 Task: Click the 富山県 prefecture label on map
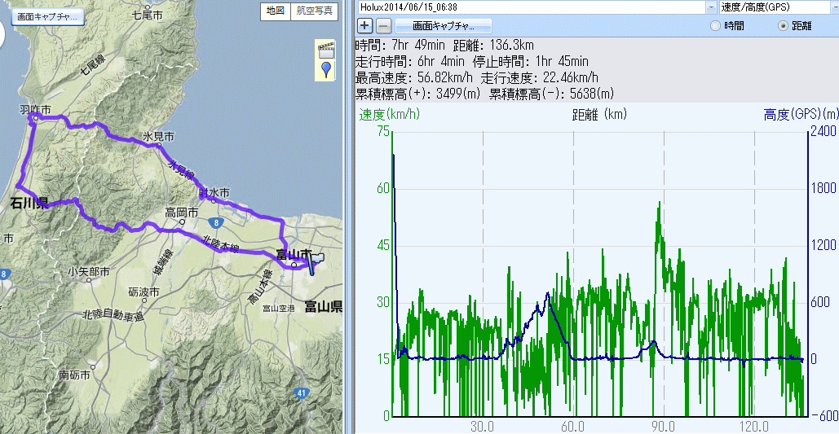click(x=323, y=306)
